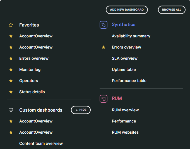Image resolution: width=190 pixels, height=149 pixels.
Task: Toggle star on first AccountOverview under Favorites
Action: tap(11, 36)
